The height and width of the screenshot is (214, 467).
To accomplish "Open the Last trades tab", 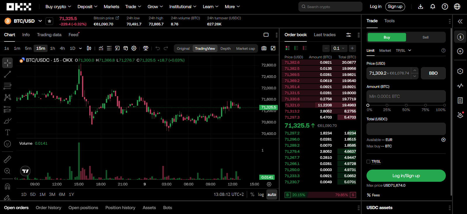I will (325, 35).
